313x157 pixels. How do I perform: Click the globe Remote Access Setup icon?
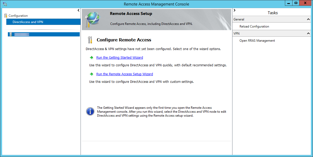pyautogui.click(x=92, y=19)
